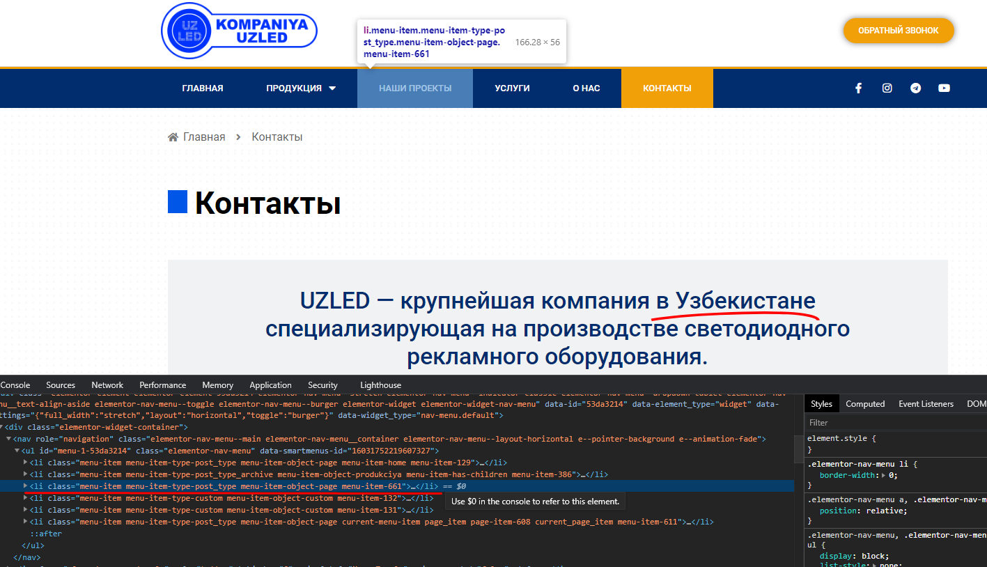
Task: Open the Lighthouse tab in DevTools
Action: point(381,385)
